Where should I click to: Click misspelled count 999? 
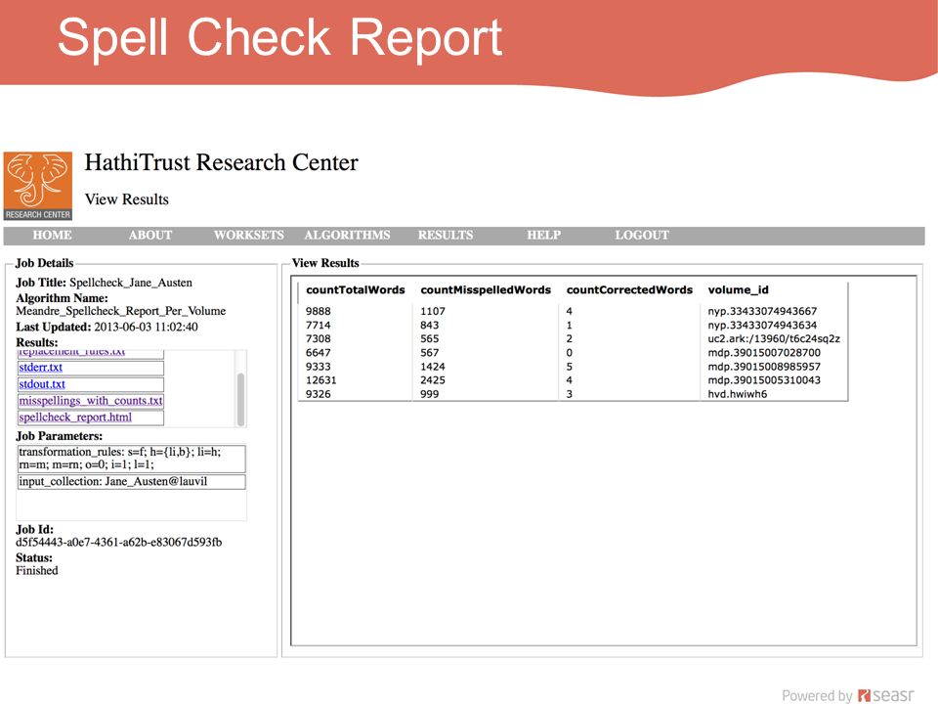pos(430,394)
